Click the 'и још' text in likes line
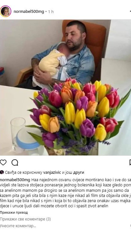Screen dimensions: 131x233 click(x=67, y=172)
